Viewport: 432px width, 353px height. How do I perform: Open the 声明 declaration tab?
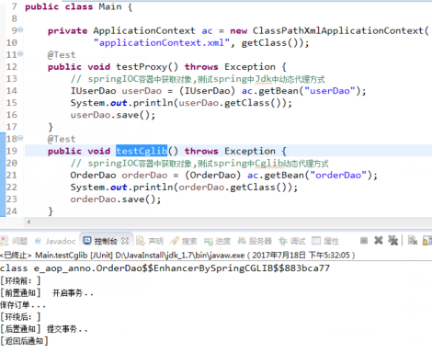(150, 241)
